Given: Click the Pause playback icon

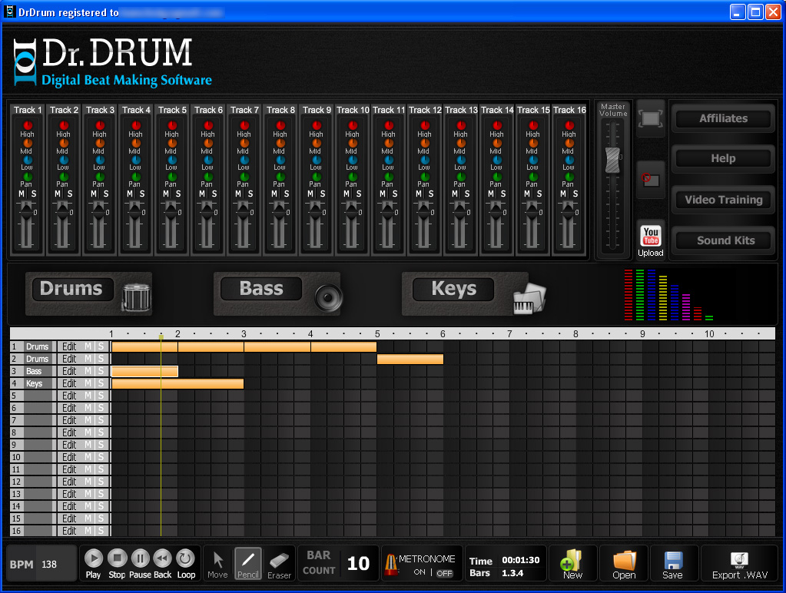Looking at the screenshot, I should [140, 558].
